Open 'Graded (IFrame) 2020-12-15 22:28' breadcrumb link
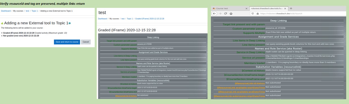The height and width of the screenshot is (104, 349). [150, 19]
